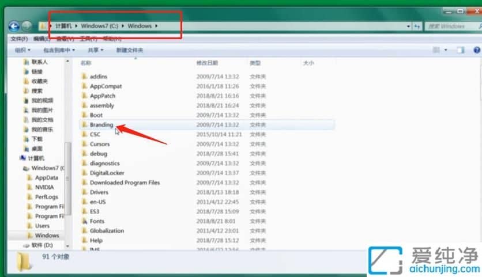Click Windows in the address breadcrumb

coord(140,26)
